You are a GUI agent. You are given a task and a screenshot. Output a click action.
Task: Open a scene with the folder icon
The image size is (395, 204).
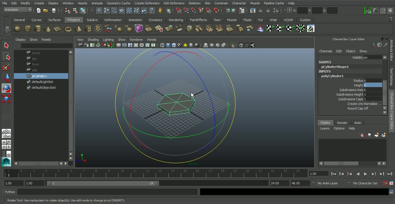pos(46,10)
